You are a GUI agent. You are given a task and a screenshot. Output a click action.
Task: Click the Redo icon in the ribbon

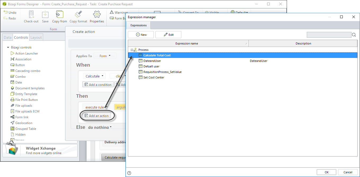[6, 18]
